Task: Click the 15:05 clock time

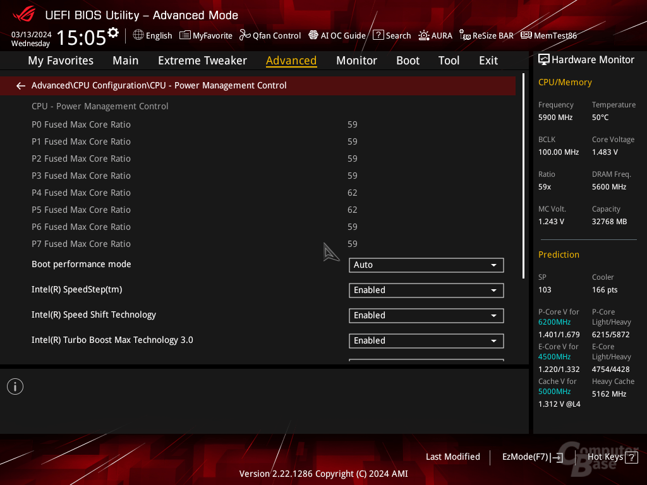Action: click(x=82, y=38)
